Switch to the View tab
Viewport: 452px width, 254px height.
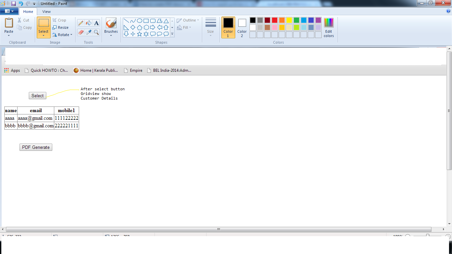[46, 11]
